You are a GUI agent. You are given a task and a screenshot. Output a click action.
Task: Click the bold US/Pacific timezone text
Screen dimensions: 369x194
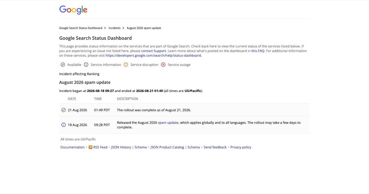click(193, 91)
